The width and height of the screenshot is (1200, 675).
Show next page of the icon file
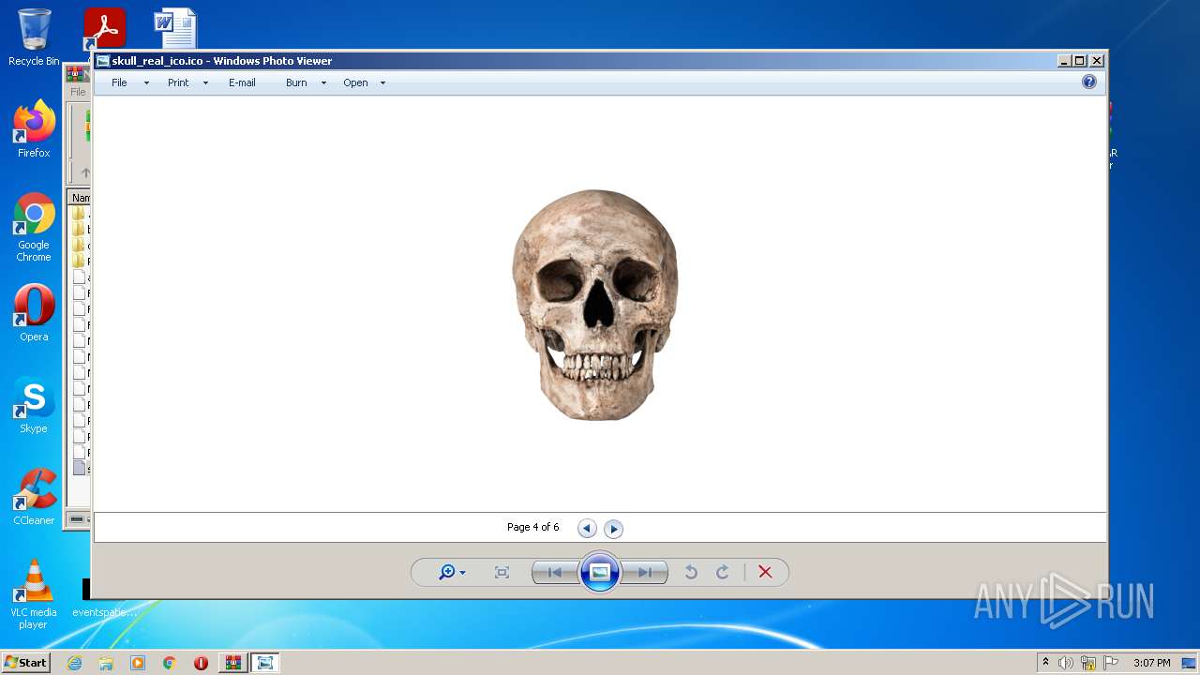tap(613, 529)
